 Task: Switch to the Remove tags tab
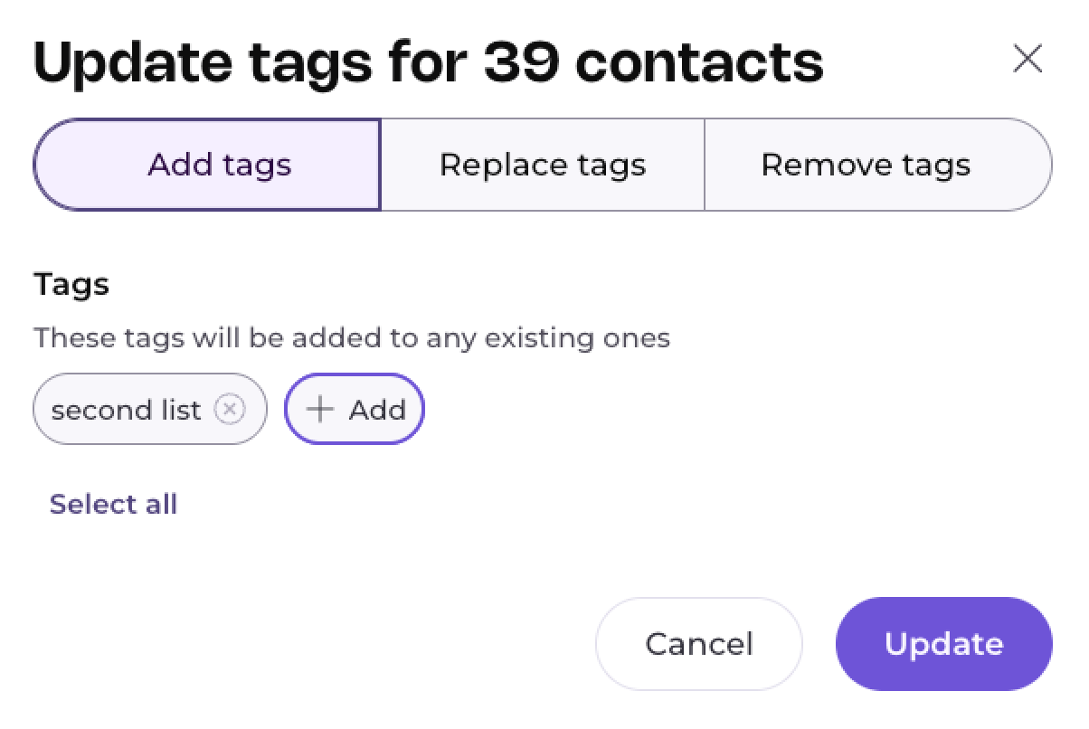(x=866, y=165)
